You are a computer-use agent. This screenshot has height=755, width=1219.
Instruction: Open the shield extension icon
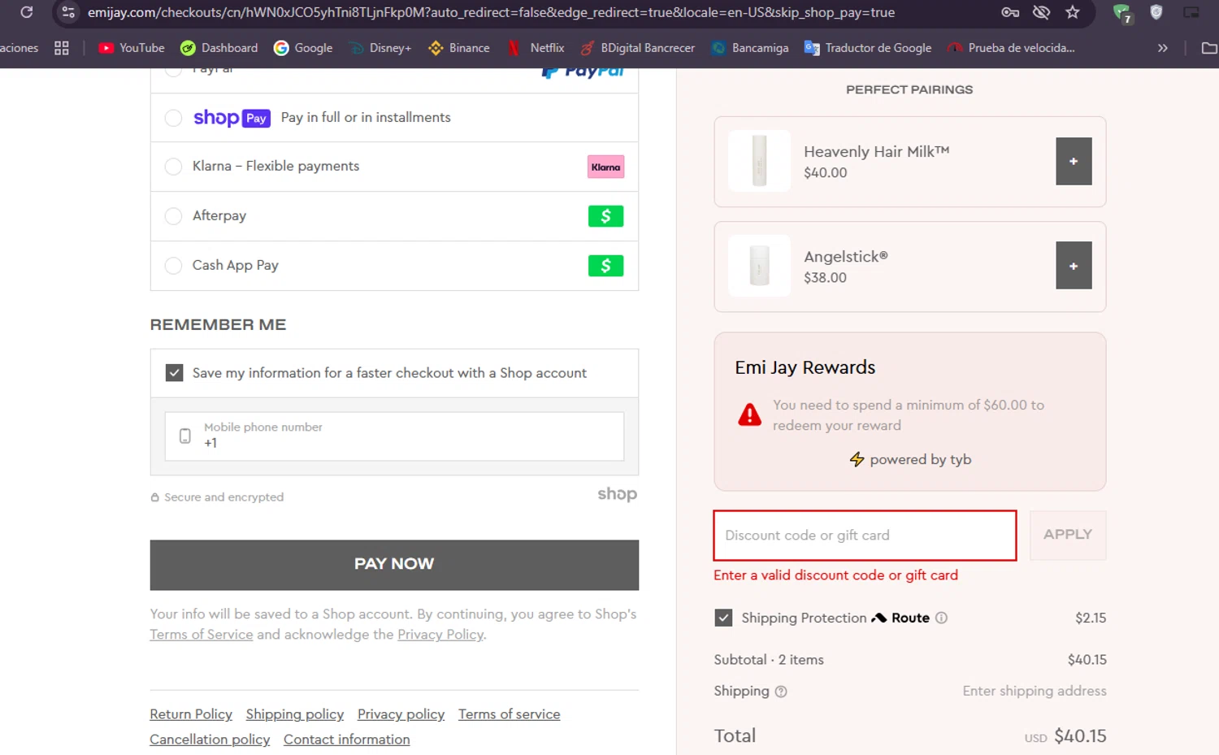pyautogui.click(x=1156, y=12)
